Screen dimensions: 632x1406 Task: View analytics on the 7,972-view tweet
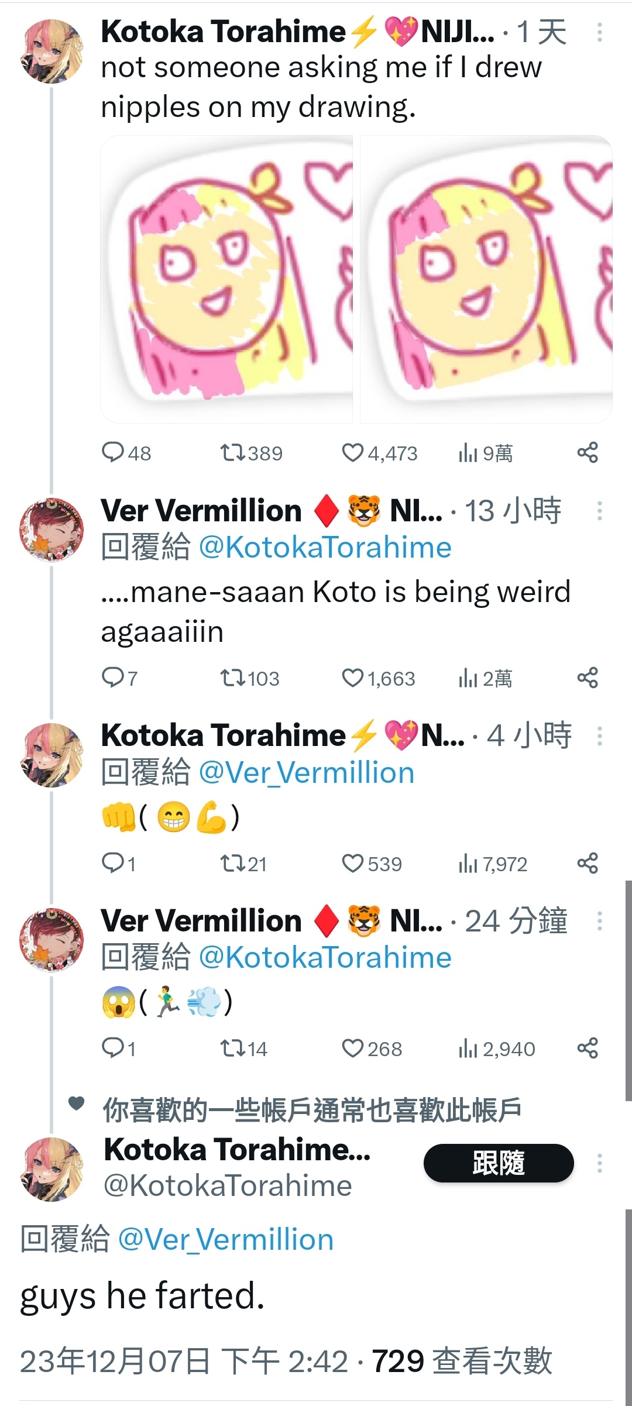[493, 864]
